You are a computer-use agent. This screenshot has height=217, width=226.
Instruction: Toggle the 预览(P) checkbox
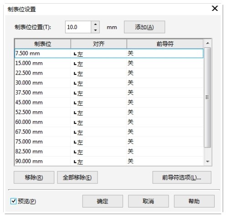click(13, 201)
